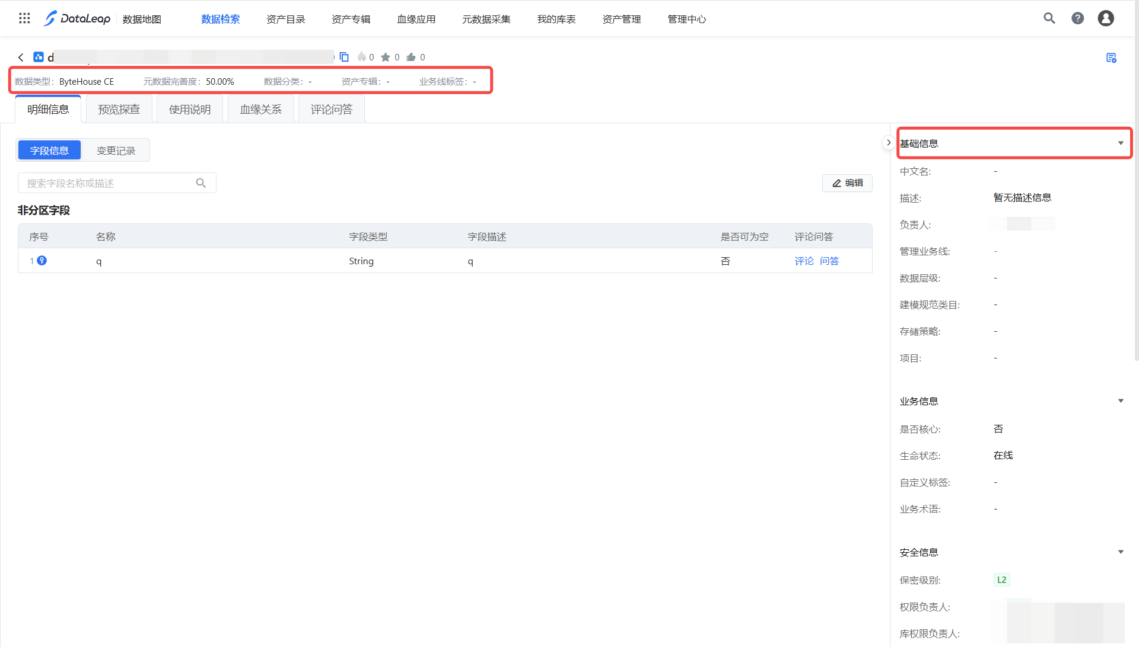This screenshot has height=647, width=1139.
Task: Collapse the 安全信息 section
Action: pyautogui.click(x=1121, y=552)
